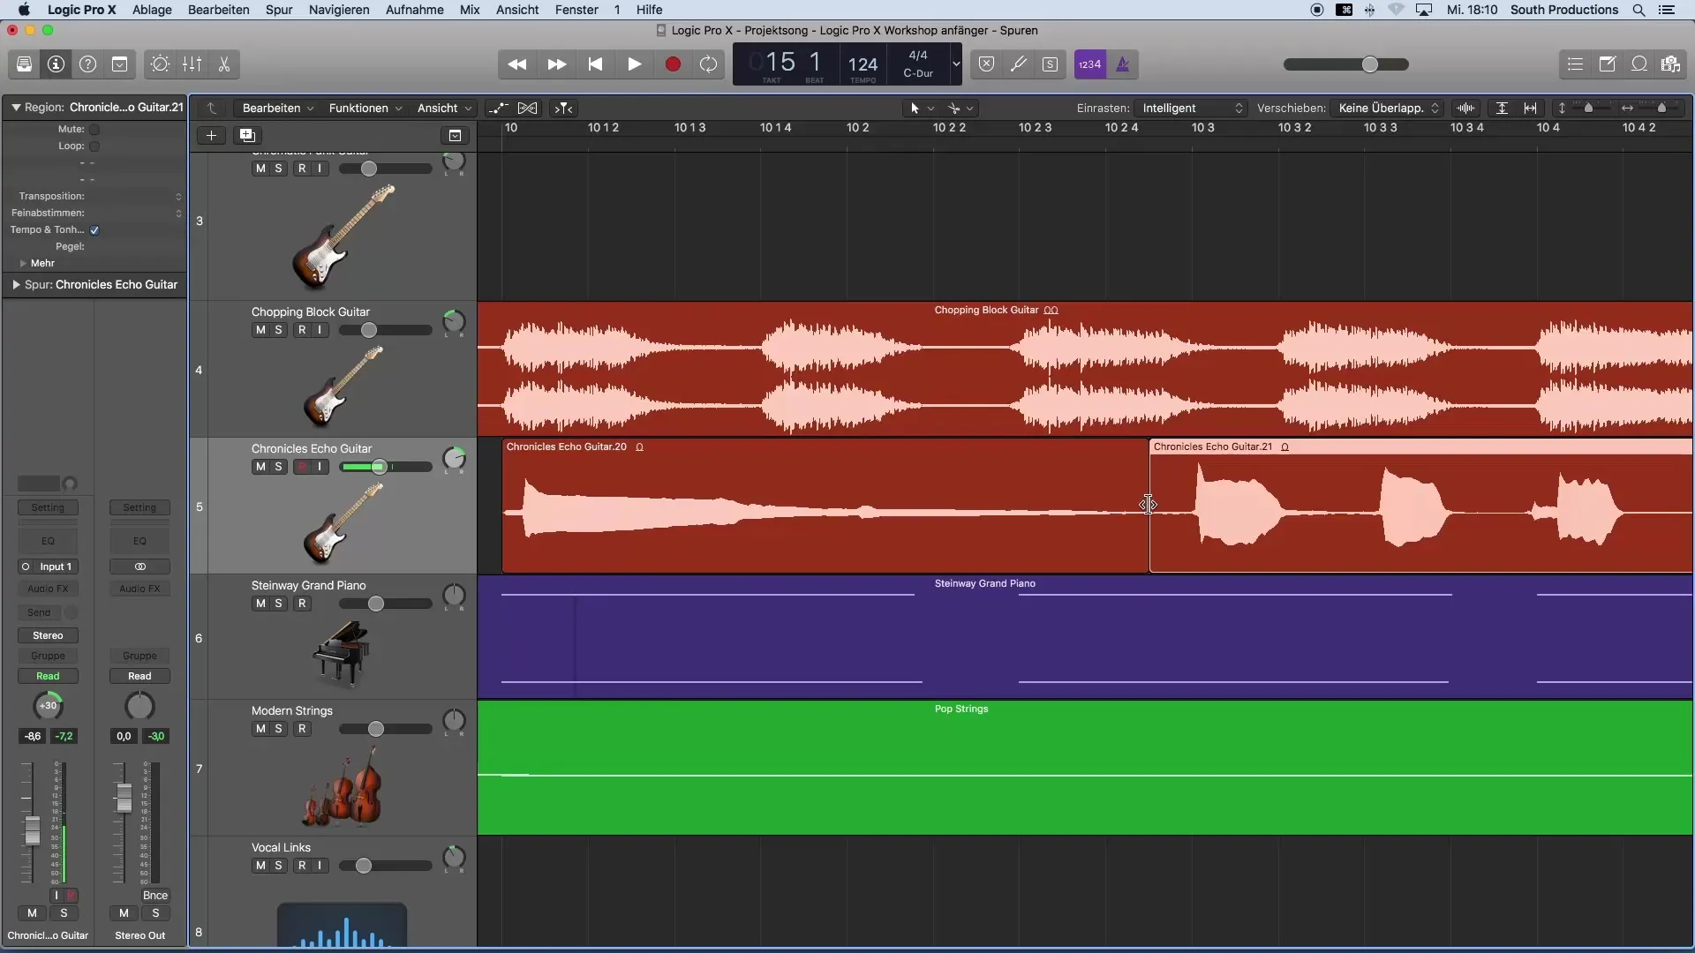Toggle the Toolbar display button
1695x953 pixels.
pos(119,64)
